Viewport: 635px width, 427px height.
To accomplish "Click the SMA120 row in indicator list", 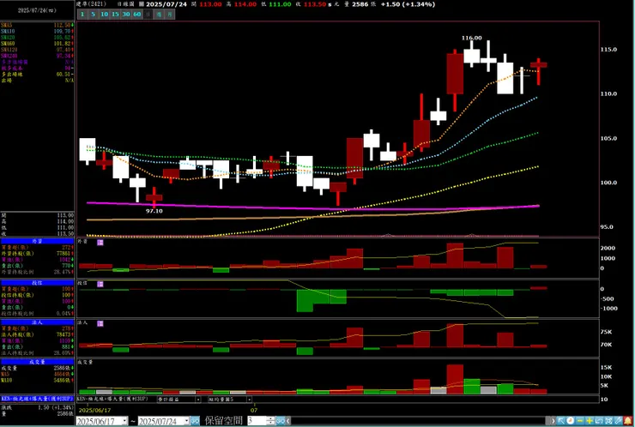I will pyautogui.click(x=37, y=50).
